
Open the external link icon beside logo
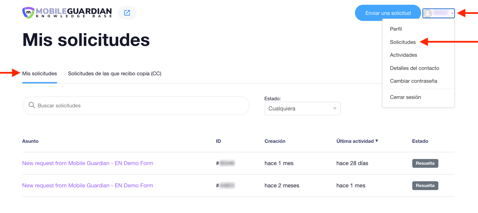click(x=127, y=13)
